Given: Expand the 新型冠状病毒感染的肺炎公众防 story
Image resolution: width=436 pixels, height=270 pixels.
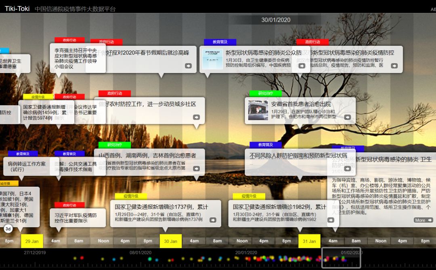Looking at the screenshot, I should 302,67.
